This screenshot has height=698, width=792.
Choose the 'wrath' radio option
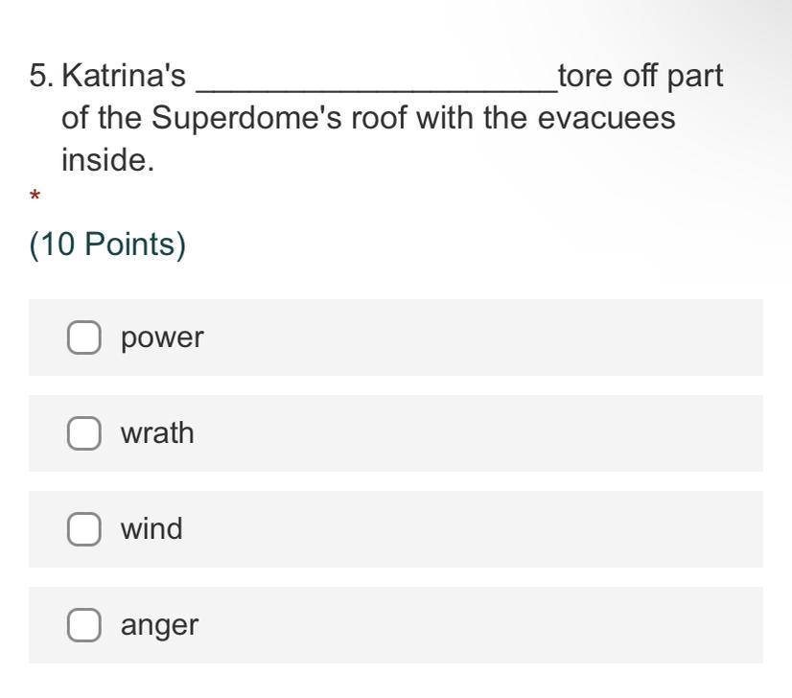(84, 433)
